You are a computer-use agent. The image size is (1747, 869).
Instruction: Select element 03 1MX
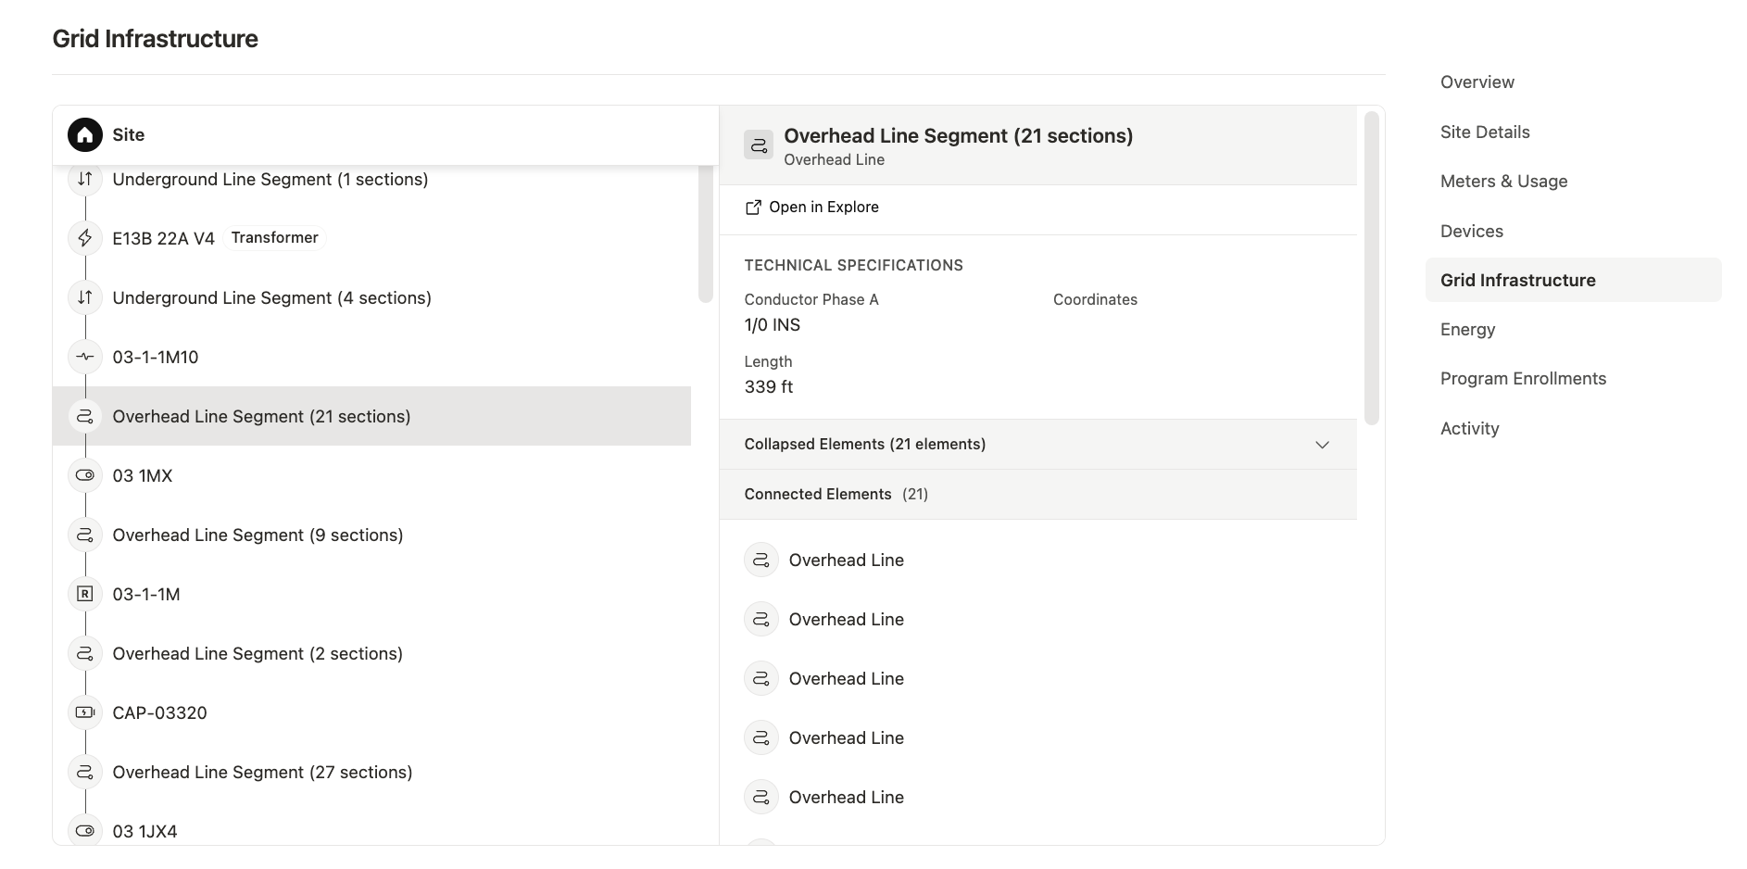click(x=371, y=475)
